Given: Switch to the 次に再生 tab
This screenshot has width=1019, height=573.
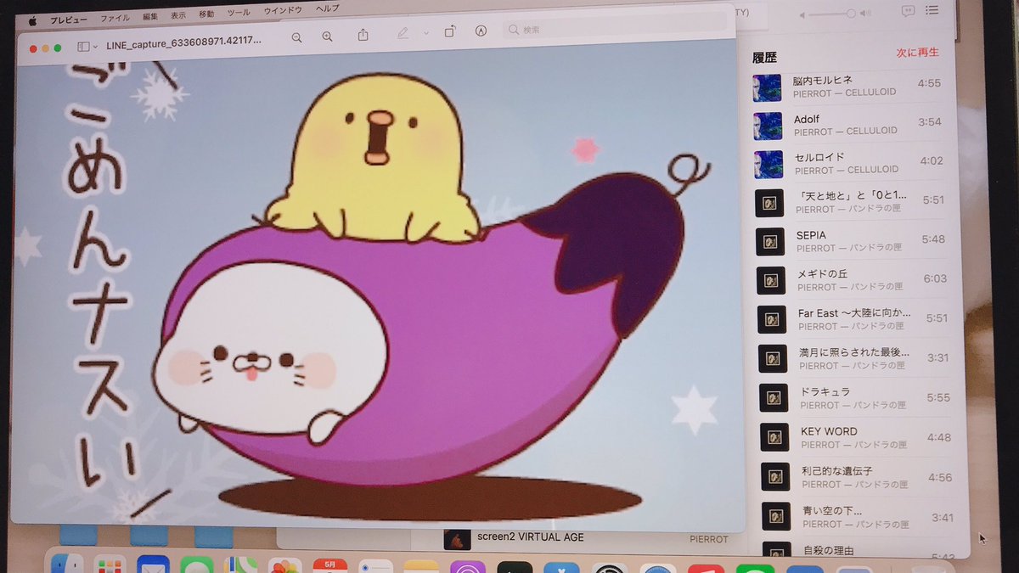Looking at the screenshot, I should point(917,53).
